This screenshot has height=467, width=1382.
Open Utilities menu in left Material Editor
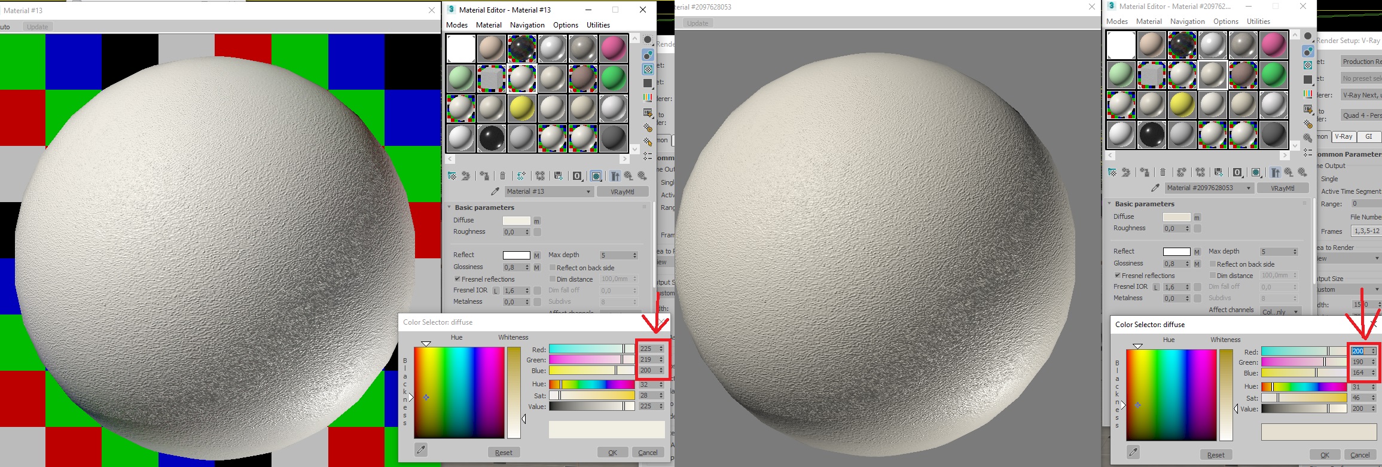point(598,25)
